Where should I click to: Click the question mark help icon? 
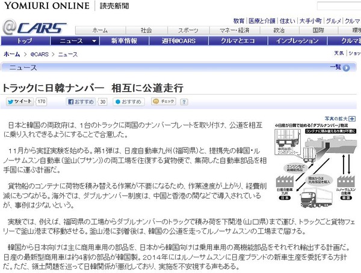pos(184,102)
